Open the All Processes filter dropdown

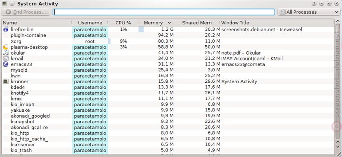tap(309, 12)
